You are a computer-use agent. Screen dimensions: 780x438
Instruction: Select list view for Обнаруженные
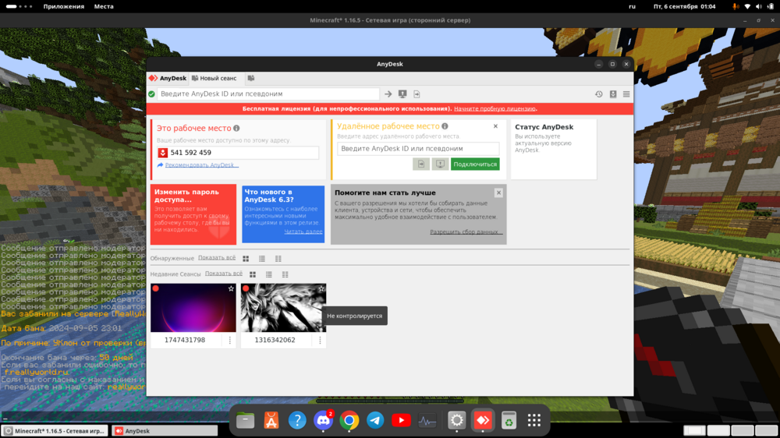point(262,259)
